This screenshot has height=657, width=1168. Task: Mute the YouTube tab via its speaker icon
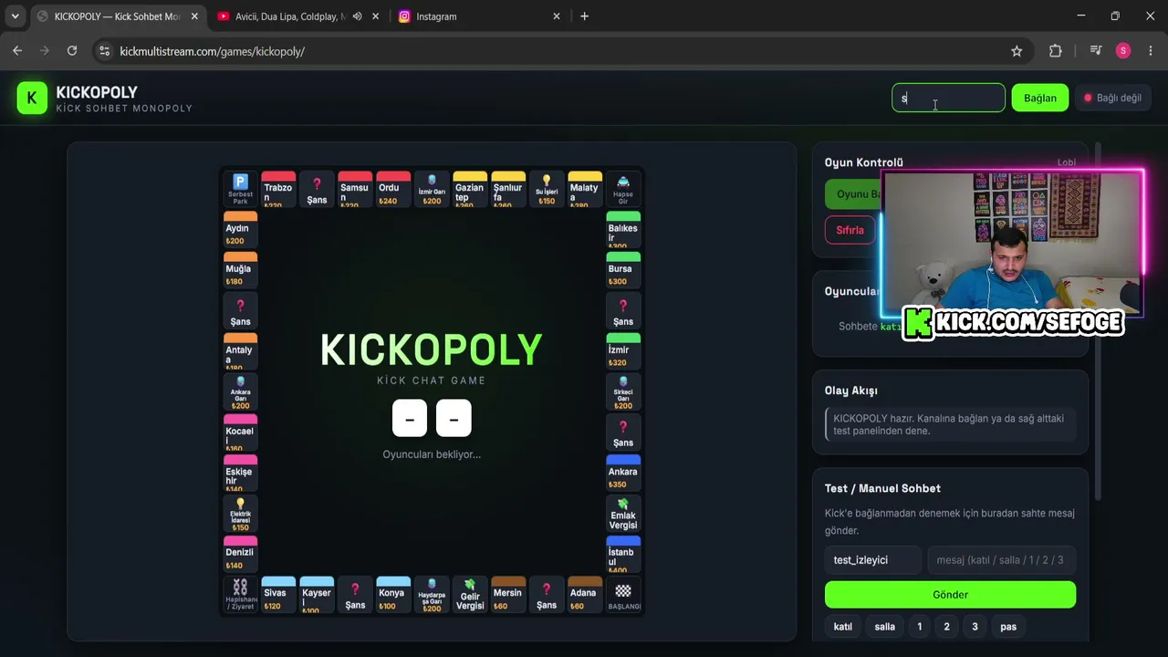[358, 16]
